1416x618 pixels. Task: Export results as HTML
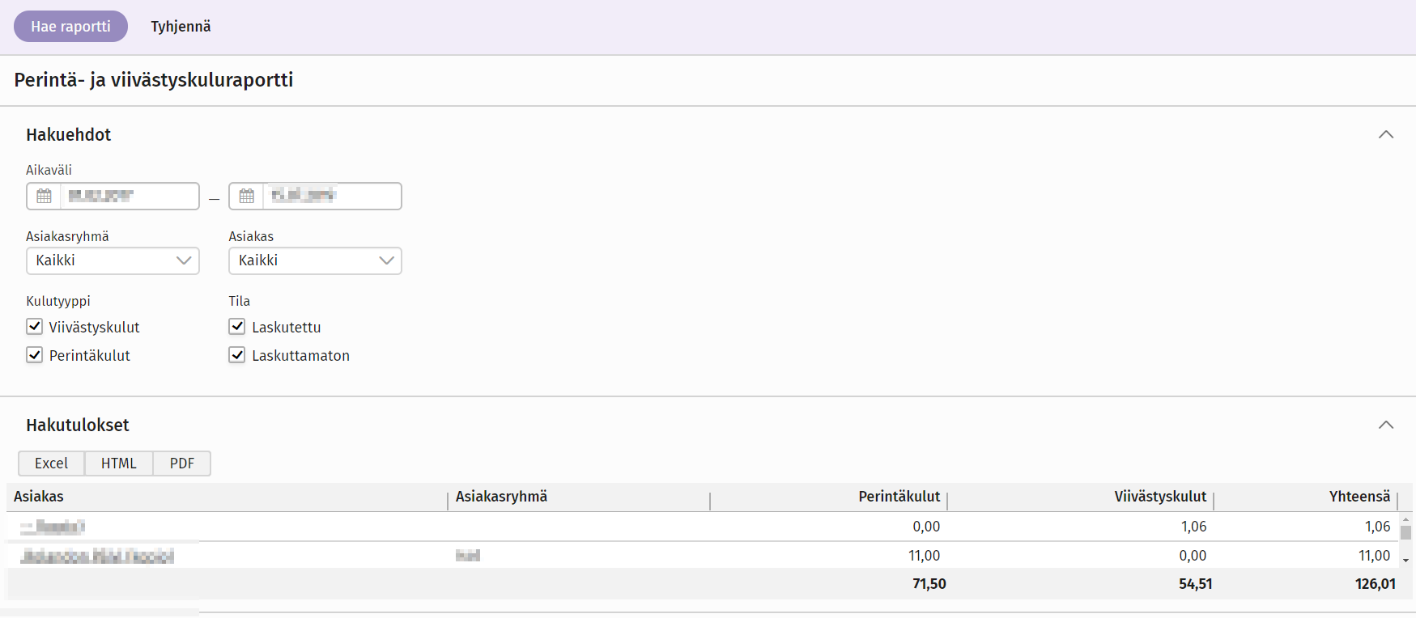click(x=119, y=463)
